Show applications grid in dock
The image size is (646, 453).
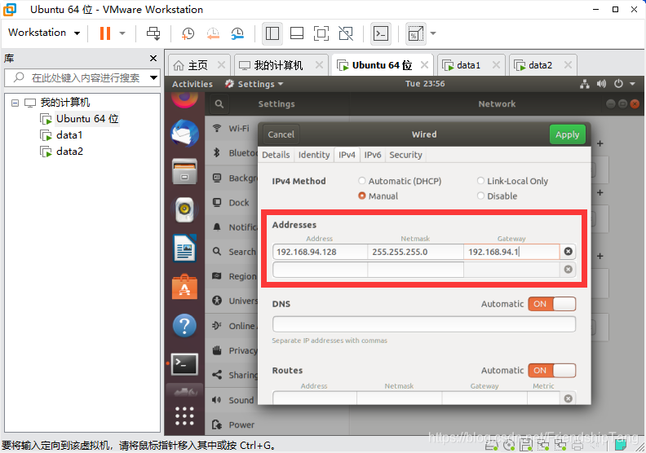pos(184,416)
